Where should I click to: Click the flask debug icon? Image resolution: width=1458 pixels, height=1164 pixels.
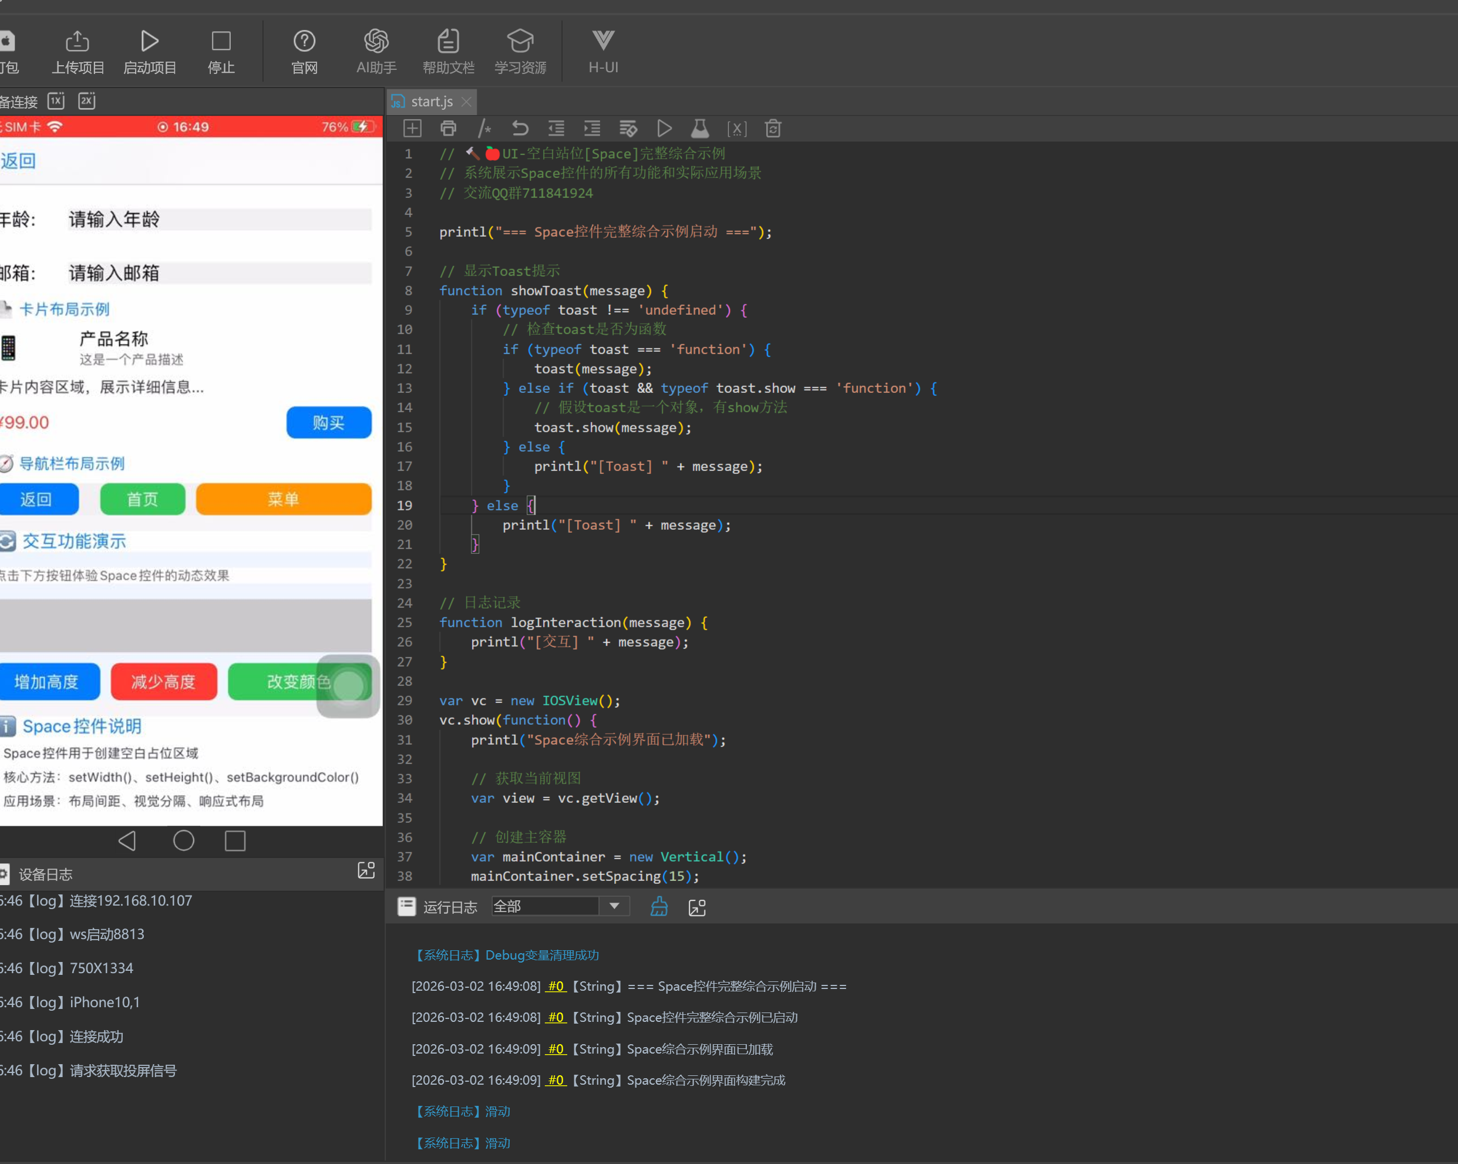(700, 129)
